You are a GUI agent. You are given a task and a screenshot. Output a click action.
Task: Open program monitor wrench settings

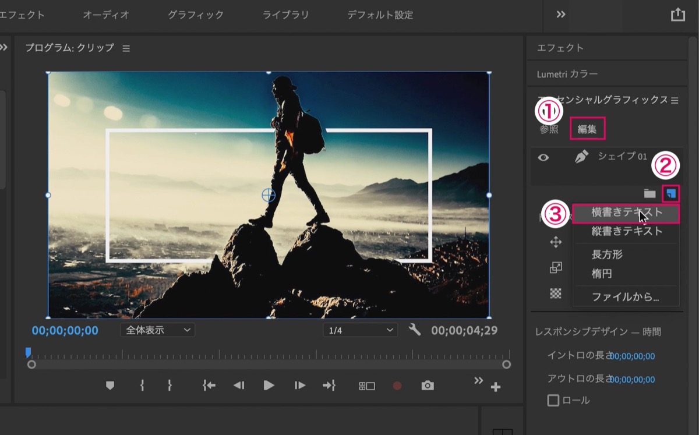tap(415, 330)
